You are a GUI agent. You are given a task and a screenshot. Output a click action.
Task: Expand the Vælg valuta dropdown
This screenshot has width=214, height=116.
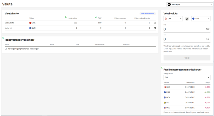point(187,77)
